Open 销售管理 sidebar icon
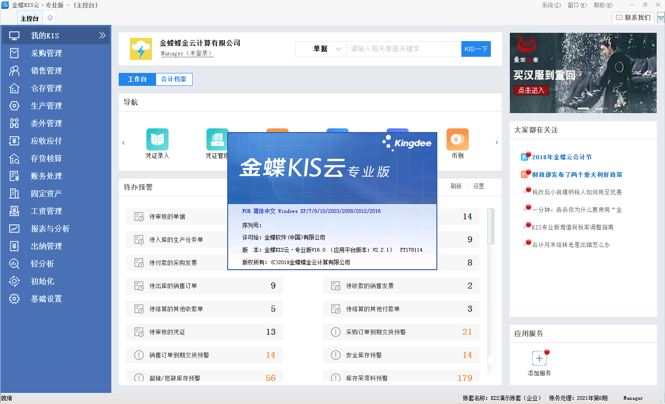 (14, 71)
